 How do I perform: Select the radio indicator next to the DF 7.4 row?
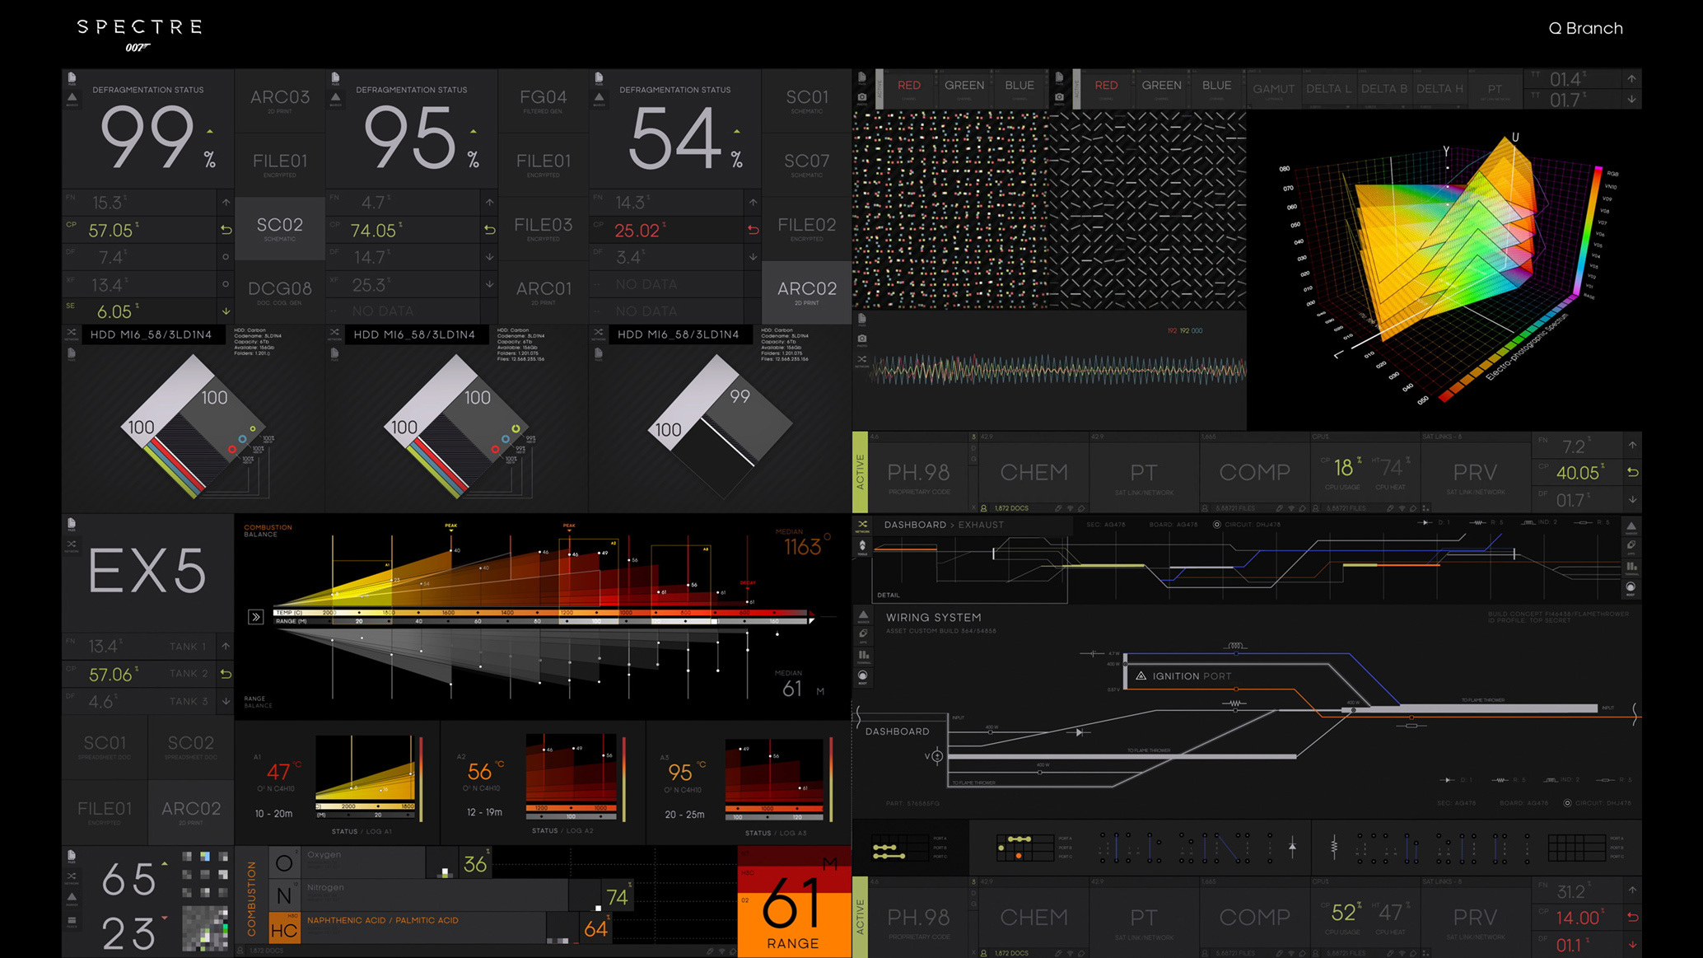coord(226,257)
